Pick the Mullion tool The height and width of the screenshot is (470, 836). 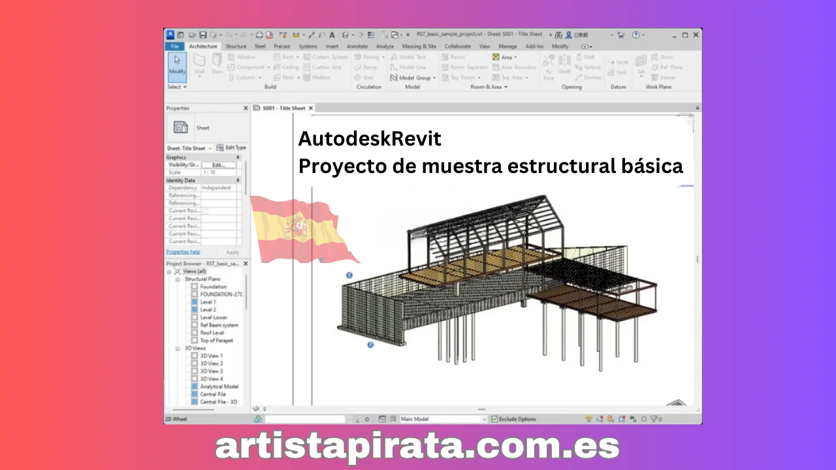click(317, 77)
